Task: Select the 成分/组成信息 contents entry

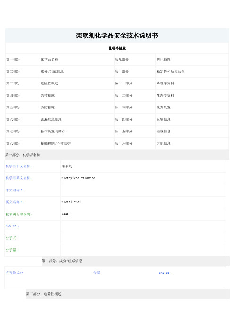Action: 52,71
